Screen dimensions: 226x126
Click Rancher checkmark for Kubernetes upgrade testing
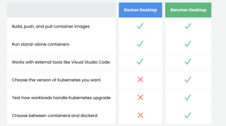188,97
